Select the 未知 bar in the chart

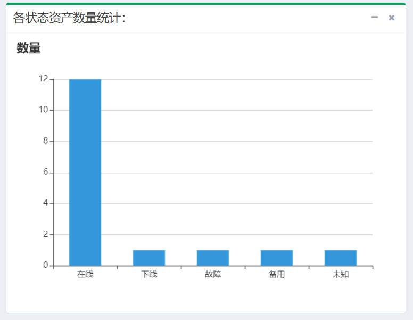click(x=341, y=258)
